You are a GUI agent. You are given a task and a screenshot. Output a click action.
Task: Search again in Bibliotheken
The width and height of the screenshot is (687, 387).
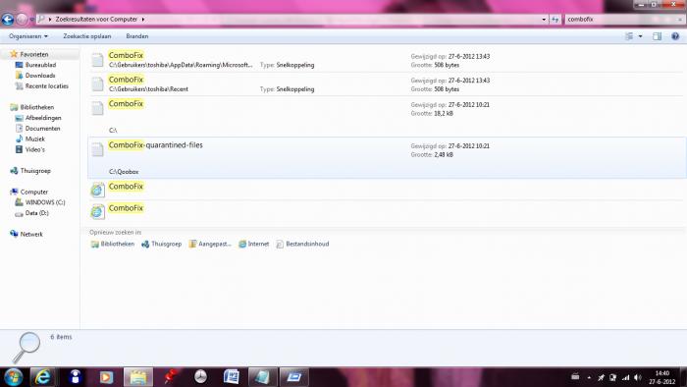tap(113, 245)
